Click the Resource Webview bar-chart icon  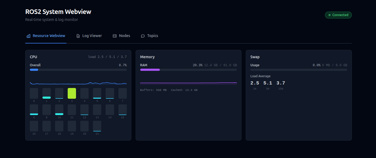[x=28, y=36]
